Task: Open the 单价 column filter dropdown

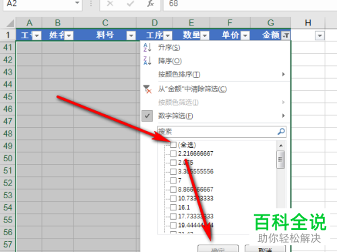Action: [245, 36]
